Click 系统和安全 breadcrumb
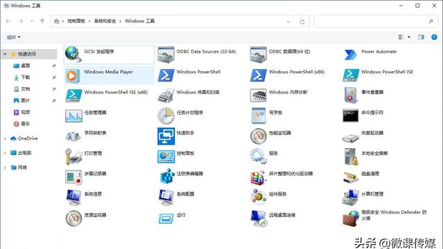Image resolution: width=443 pixels, height=249 pixels. [105, 21]
